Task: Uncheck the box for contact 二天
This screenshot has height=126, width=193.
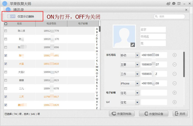Action: point(6,97)
